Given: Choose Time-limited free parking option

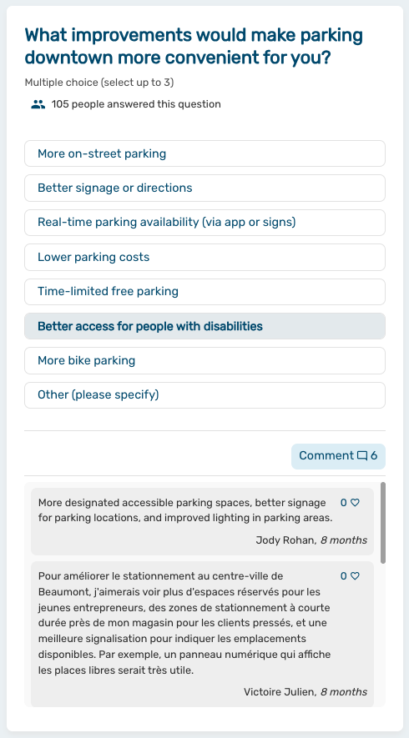Looking at the screenshot, I should click(x=205, y=292).
